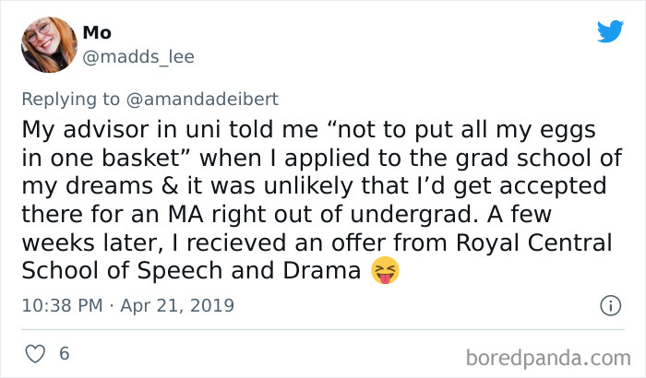Click "School of Speech and Drama" text
This screenshot has width=646, height=378.
191,271
